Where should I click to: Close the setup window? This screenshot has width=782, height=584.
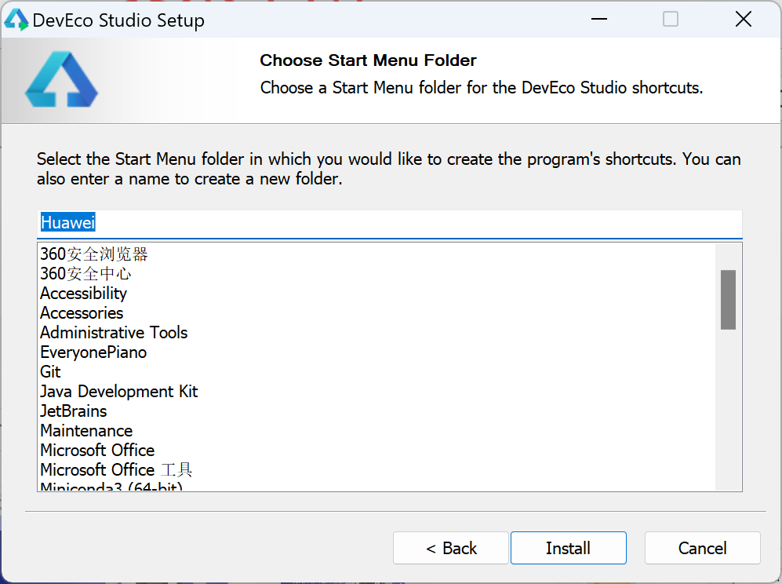743,20
